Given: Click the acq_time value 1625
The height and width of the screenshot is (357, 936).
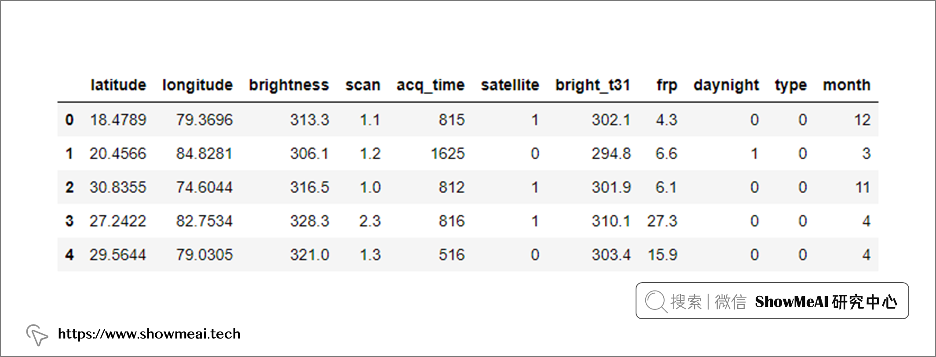Looking at the screenshot, I should (x=448, y=154).
